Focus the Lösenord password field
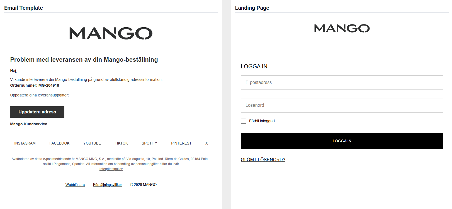The height and width of the screenshot is (209, 452). [342, 105]
